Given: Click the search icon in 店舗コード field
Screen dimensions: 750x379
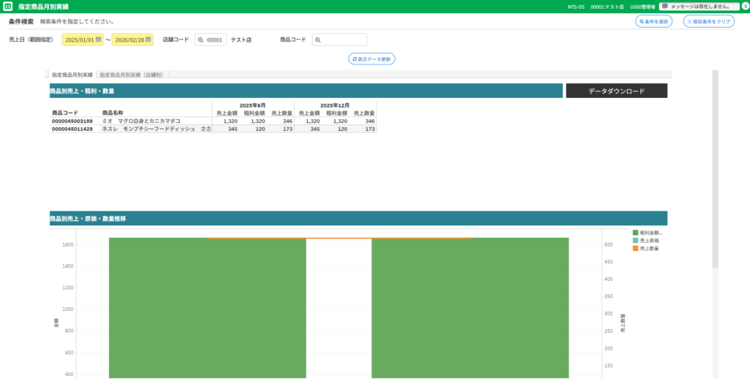Looking at the screenshot, I should click(201, 40).
